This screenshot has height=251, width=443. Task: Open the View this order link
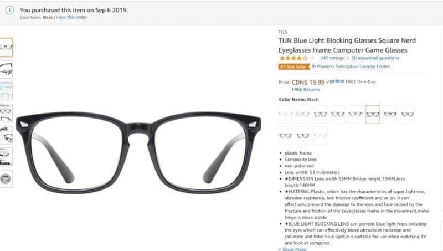tap(71, 17)
